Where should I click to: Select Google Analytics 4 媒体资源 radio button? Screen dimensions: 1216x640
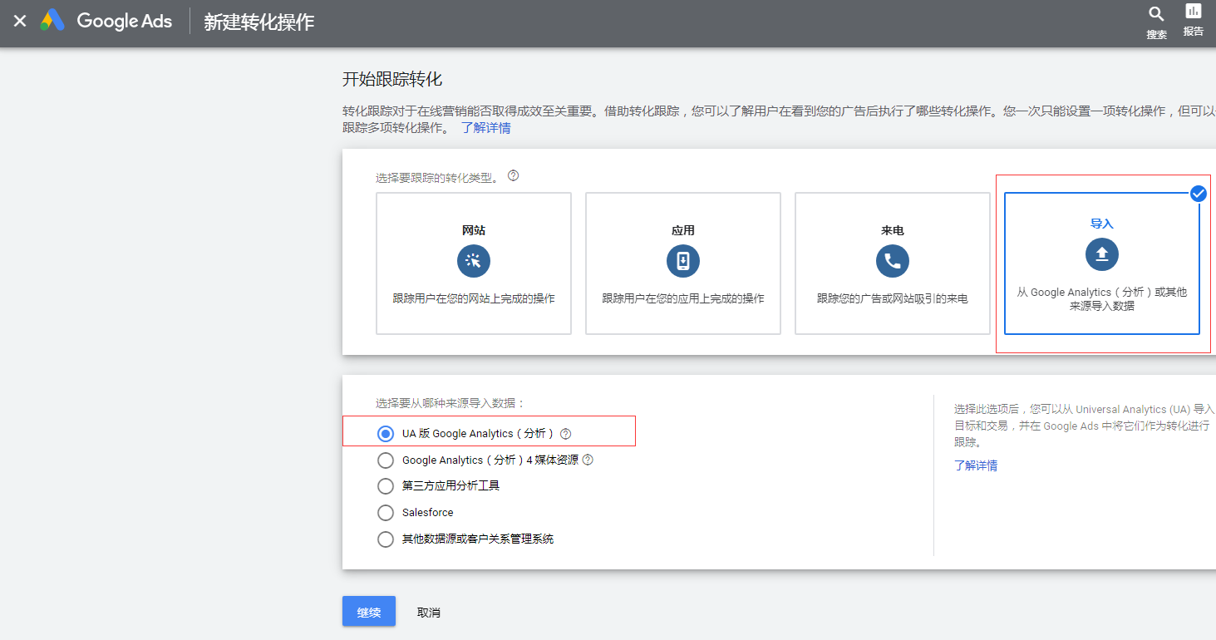point(386,460)
